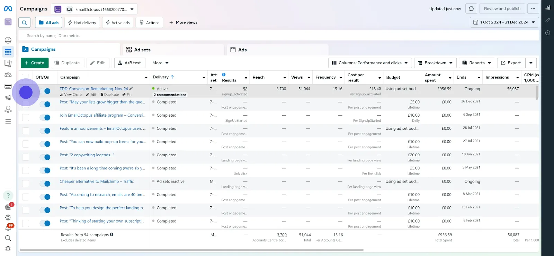Image resolution: width=554 pixels, height=256 pixels.
Task: Click the Meta logo icon
Action: (8, 9)
